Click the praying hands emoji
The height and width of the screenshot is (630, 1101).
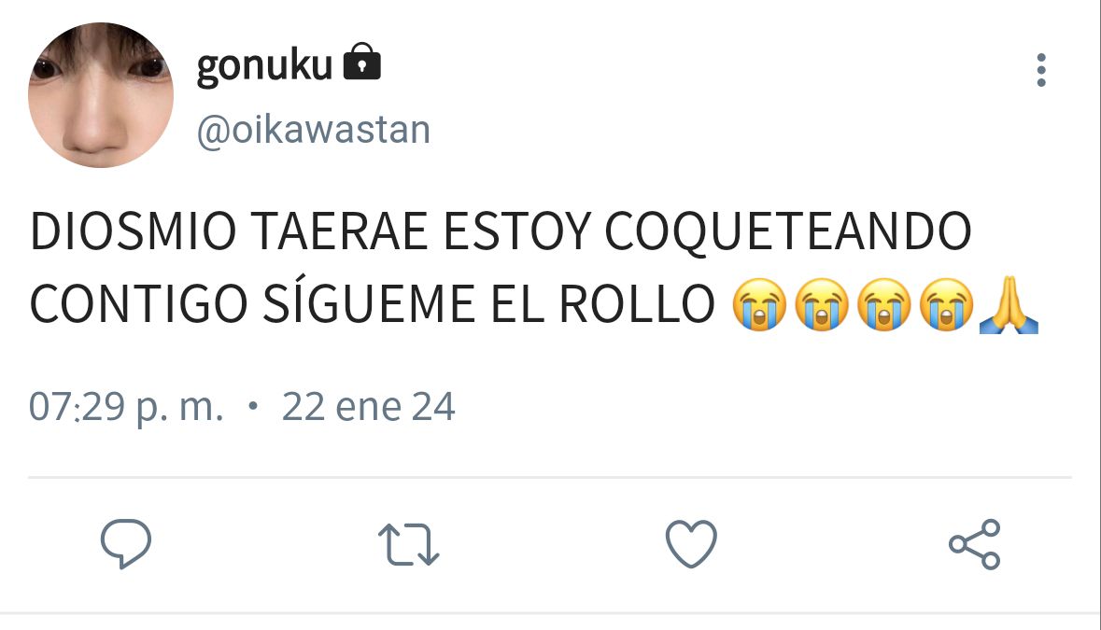(1009, 304)
